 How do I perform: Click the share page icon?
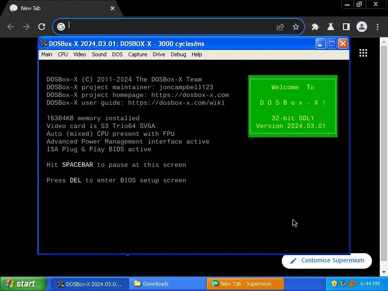280,27
